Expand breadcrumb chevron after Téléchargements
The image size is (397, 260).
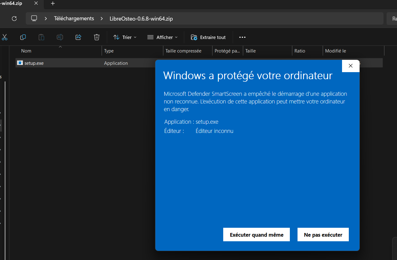tap(102, 18)
